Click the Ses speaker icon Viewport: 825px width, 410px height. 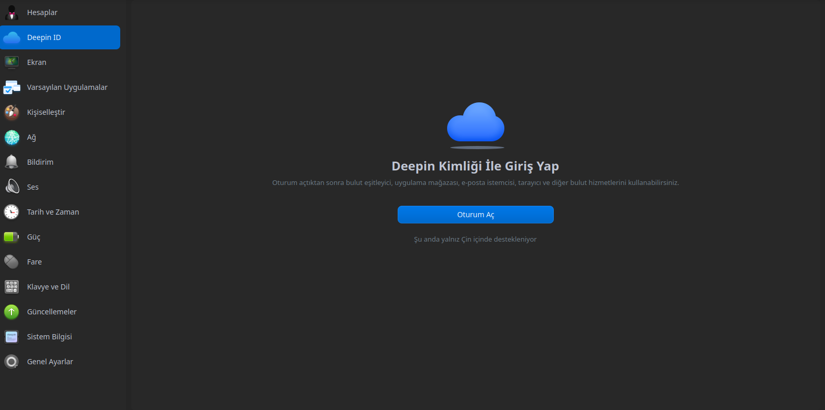tap(11, 187)
